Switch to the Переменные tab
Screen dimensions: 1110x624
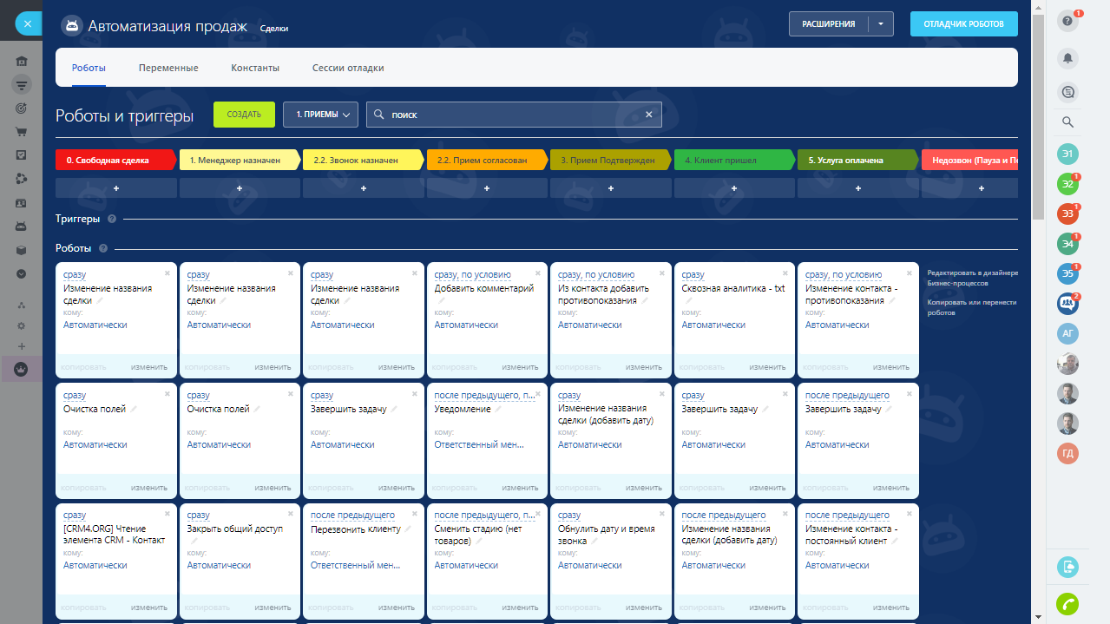[x=168, y=68]
